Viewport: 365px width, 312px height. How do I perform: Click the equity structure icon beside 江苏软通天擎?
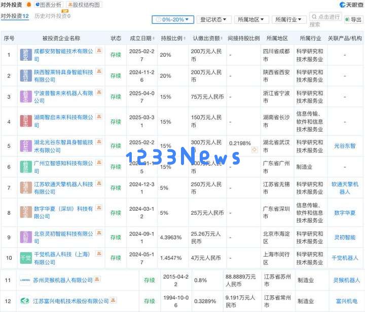click(x=99, y=183)
